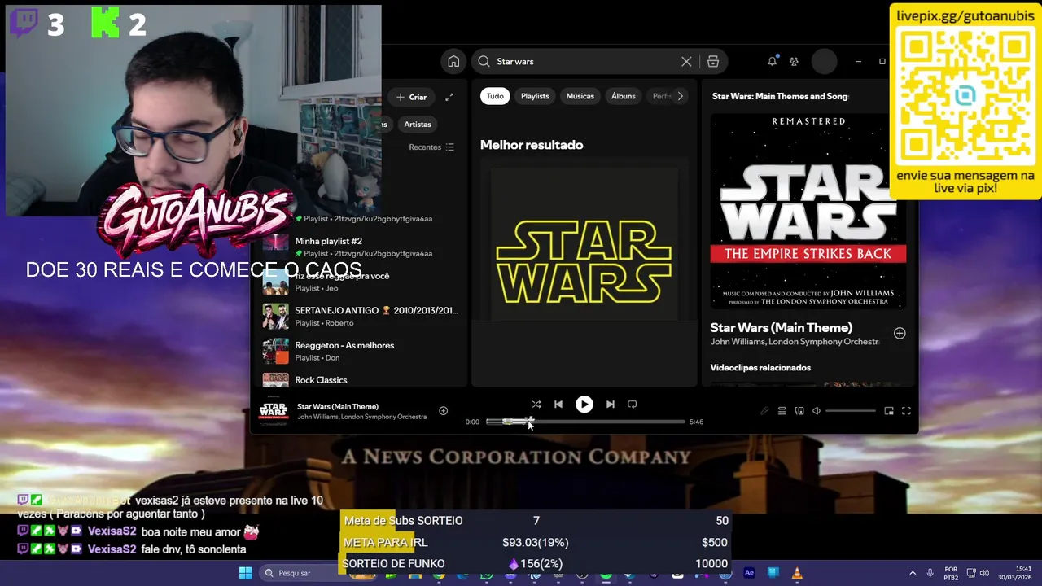Click the livepix QR code overlay
The height and width of the screenshot is (586, 1042).
965,95
